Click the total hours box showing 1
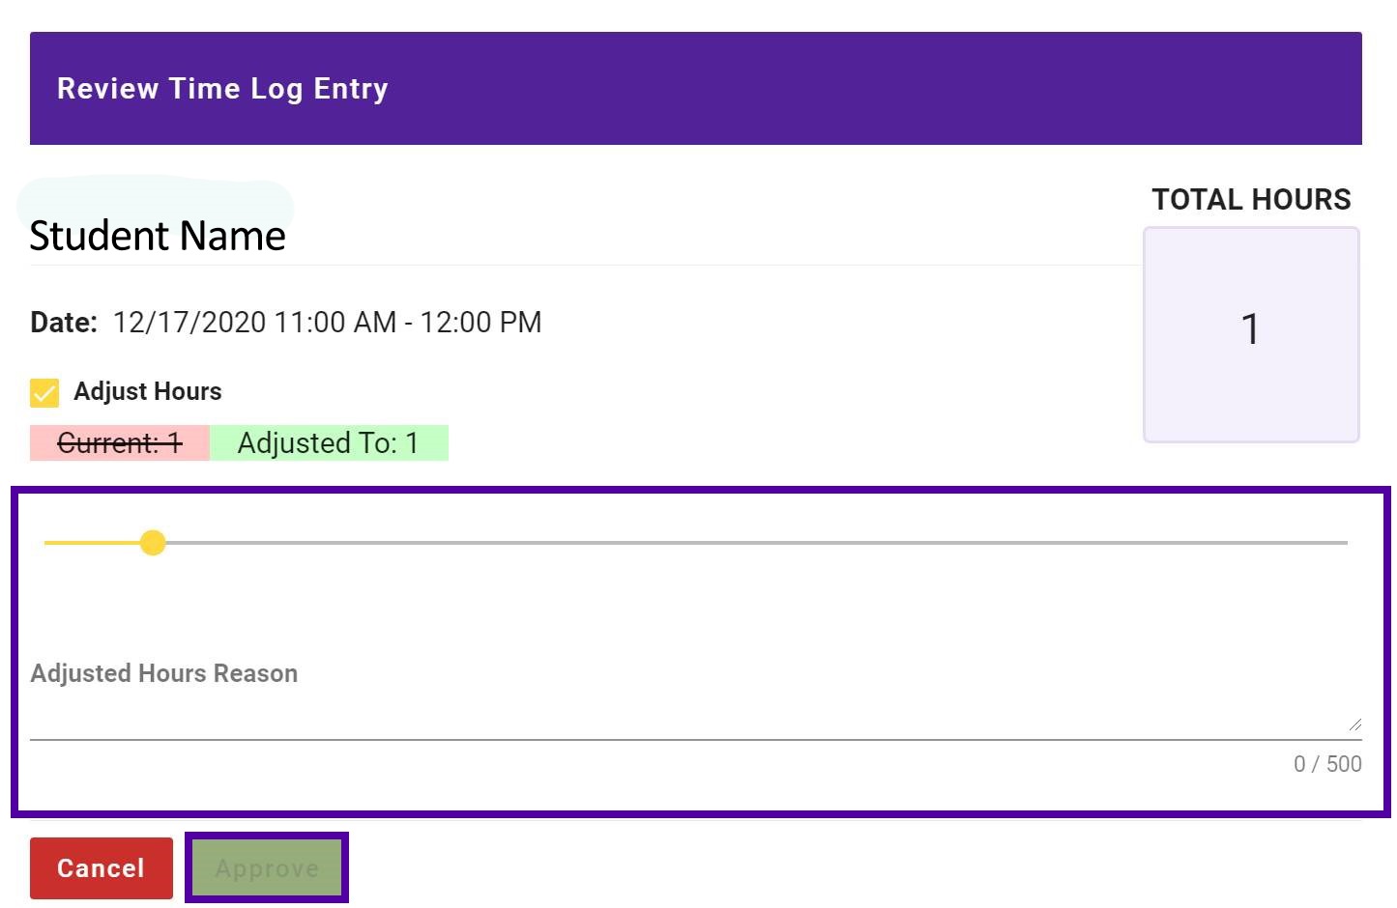This screenshot has width=1397, height=908. pos(1251,334)
